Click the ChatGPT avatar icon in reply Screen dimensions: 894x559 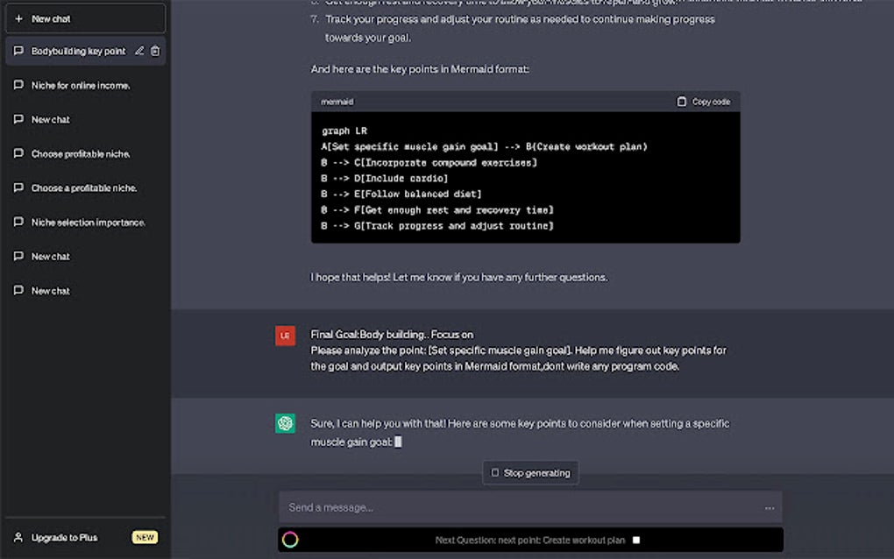click(x=285, y=424)
